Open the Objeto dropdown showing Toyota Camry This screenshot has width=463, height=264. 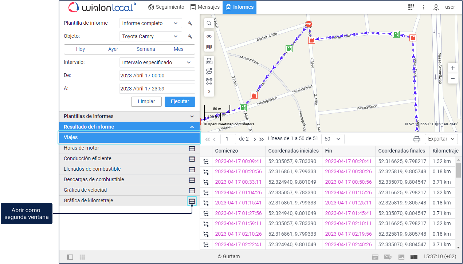coord(150,36)
